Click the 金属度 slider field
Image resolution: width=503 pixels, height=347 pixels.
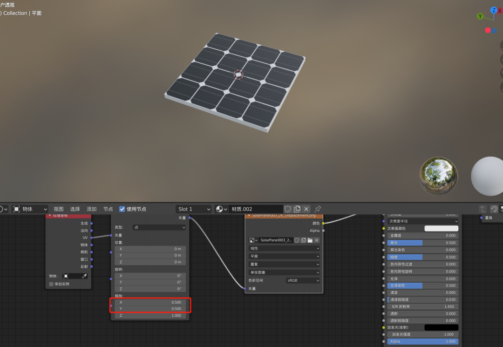[x=423, y=235]
